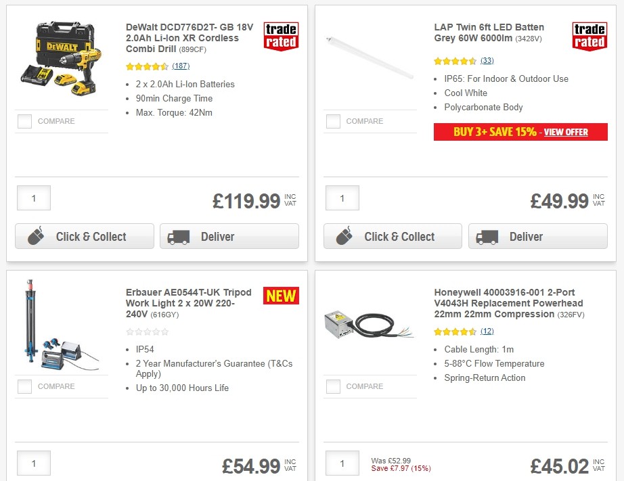Click the delivery truck icon for DeWalt drill
624x481 pixels.
(177, 237)
